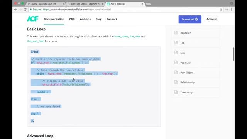Image resolution: width=247 pixels, height=139 pixels.
Task: Click the '// display a sub field value' comment
Action: (x=63, y=81)
